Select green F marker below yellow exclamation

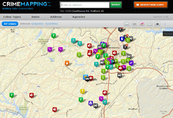click(x=81, y=100)
